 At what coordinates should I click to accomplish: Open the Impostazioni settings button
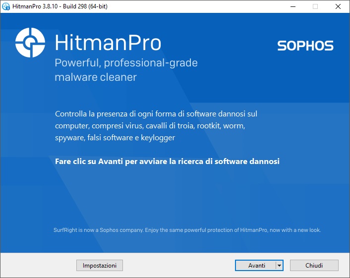(x=100, y=265)
